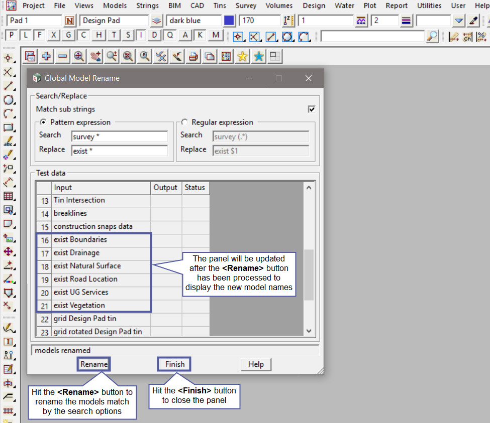Click the plus icon in view toolbar

click(46, 57)
